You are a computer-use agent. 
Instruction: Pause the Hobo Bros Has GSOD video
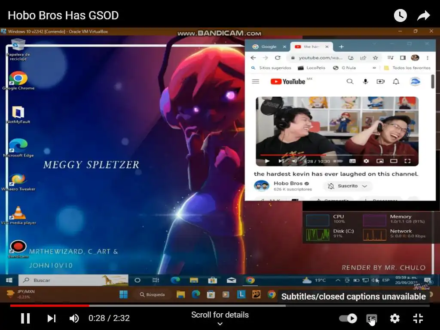tap(25, 318)
